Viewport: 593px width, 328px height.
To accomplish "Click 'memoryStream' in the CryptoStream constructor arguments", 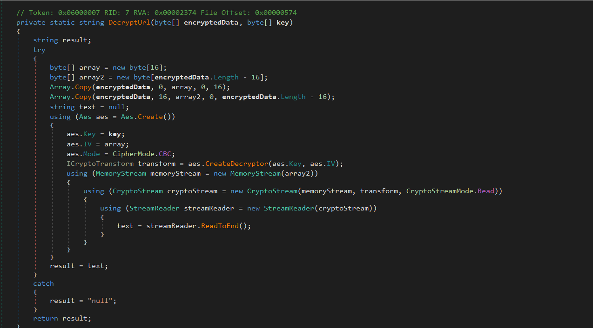I will coord(327,191).
